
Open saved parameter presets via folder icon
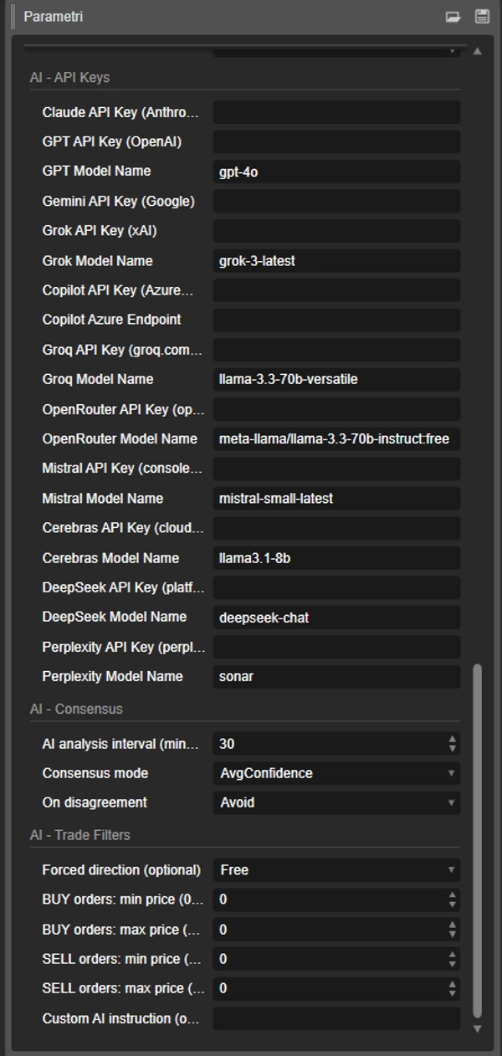[452, 15]
